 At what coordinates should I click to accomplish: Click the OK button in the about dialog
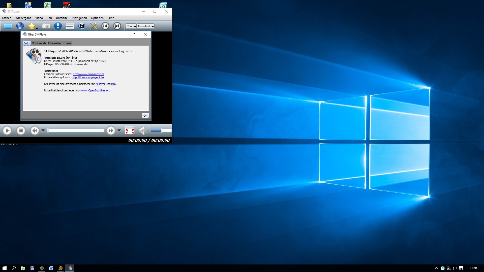[x=145, y=116]
